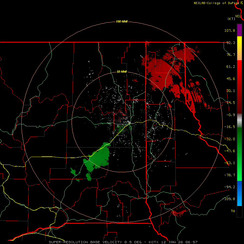Select the 14.5 scale value
The image size is (244, 244).
pos(231,103)
